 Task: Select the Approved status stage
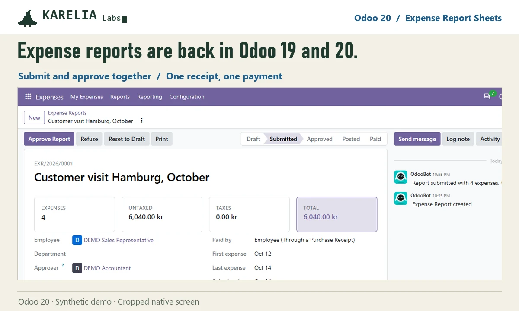pyautogui.click(x=320, y=139)
